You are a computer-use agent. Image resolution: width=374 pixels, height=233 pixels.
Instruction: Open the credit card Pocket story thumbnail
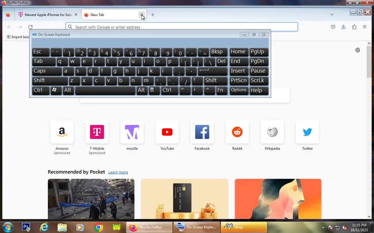click(x=185, y=199)
